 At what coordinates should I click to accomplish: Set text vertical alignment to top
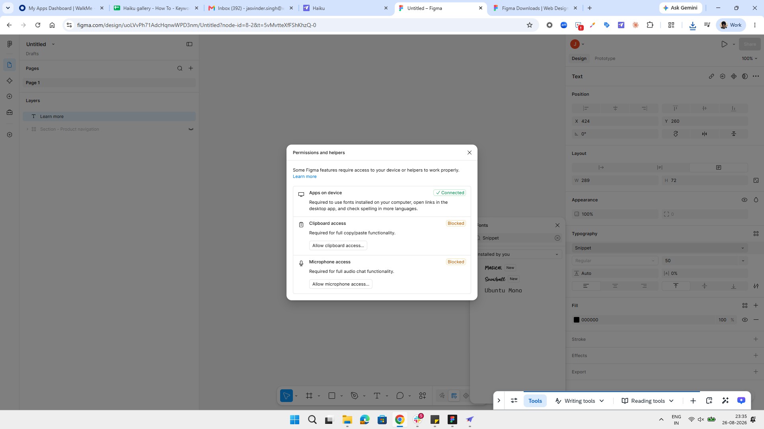click(675, 286)
